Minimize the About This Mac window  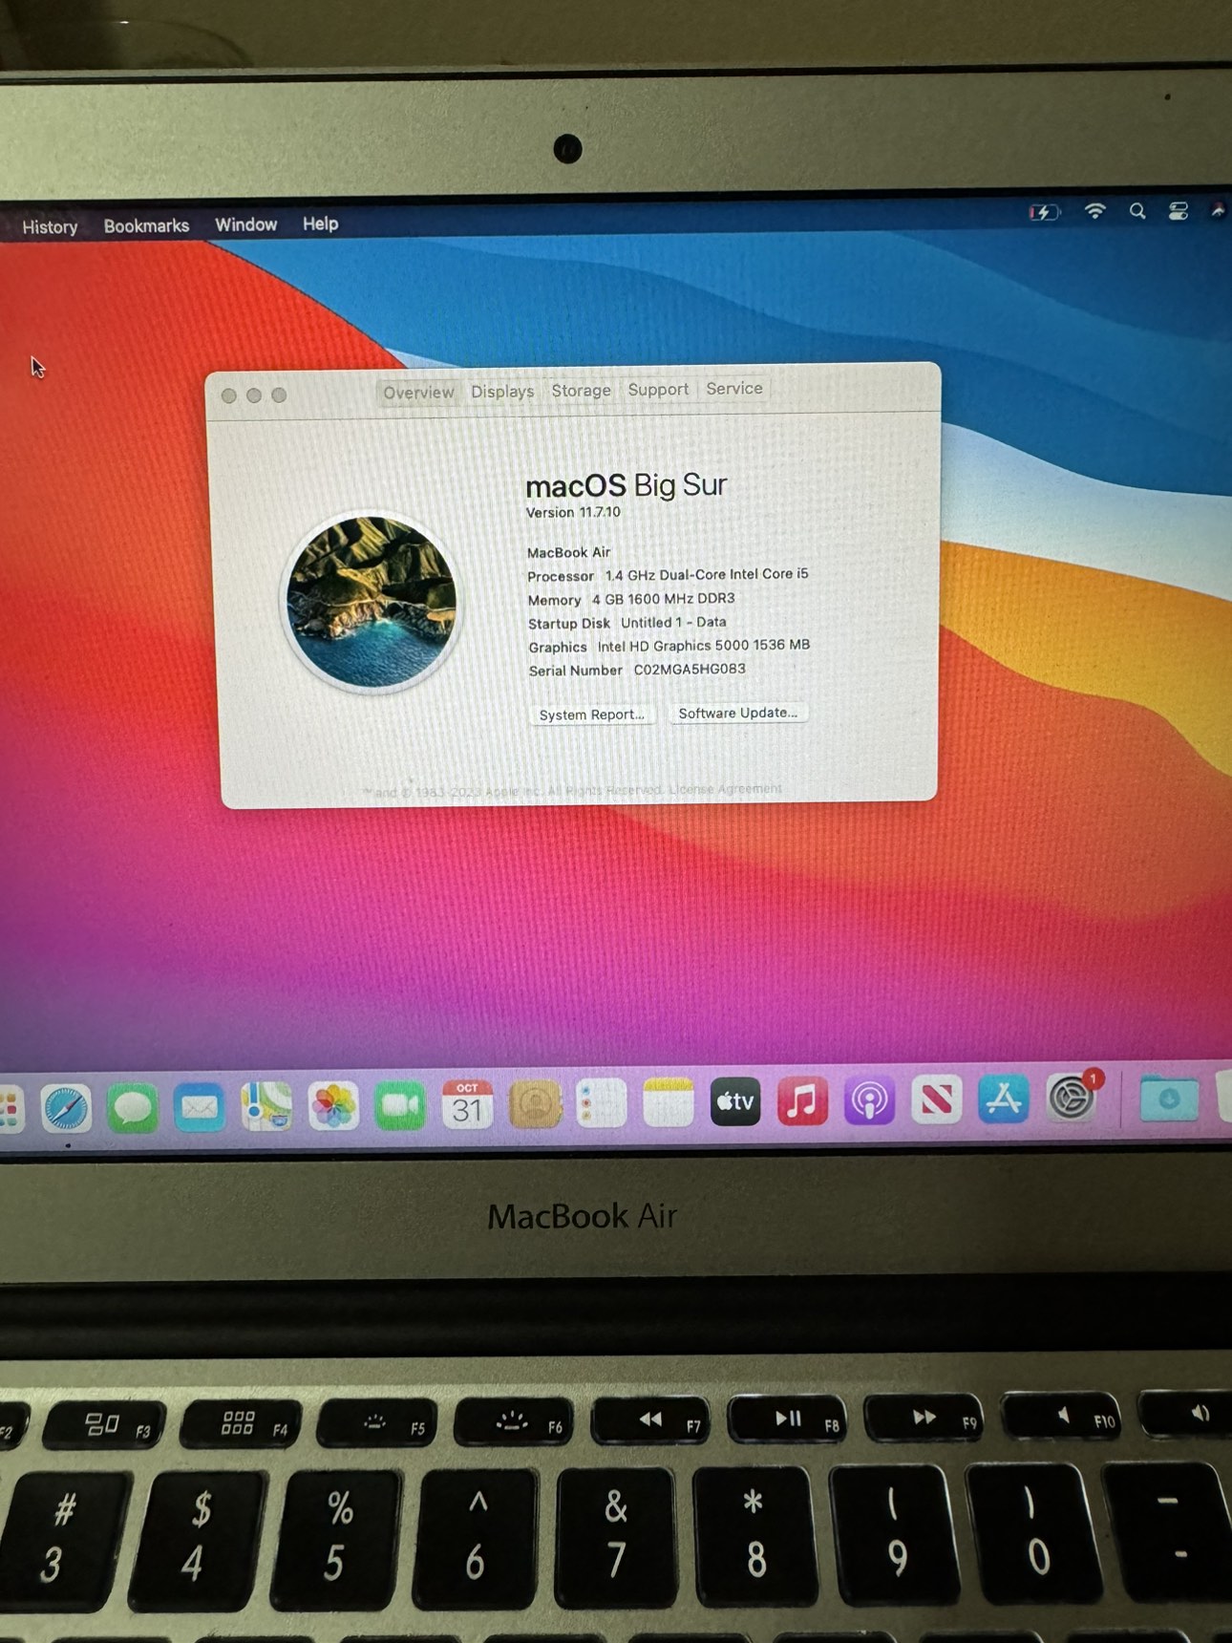tap(254, 395)
